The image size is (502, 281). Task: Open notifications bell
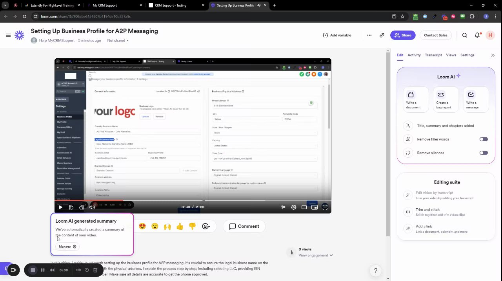477,35
